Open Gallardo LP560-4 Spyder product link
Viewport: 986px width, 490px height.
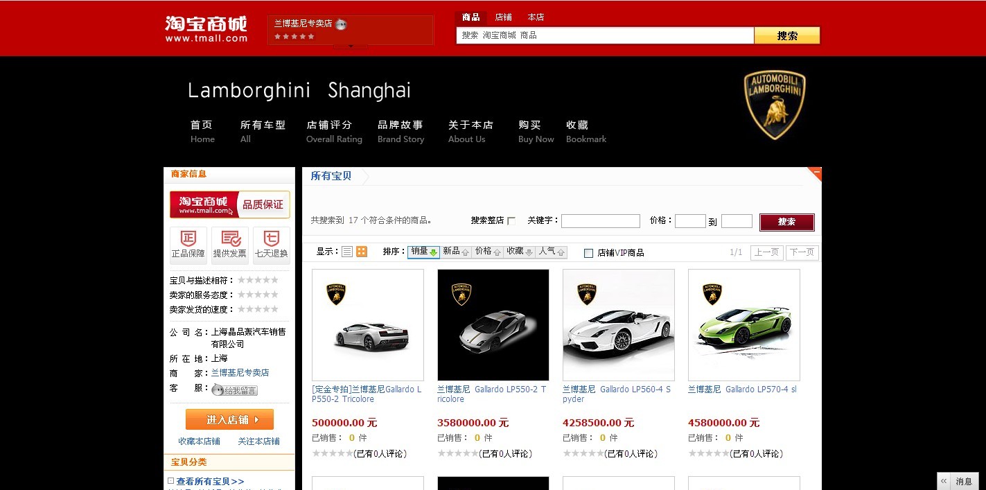coord(617,394)
